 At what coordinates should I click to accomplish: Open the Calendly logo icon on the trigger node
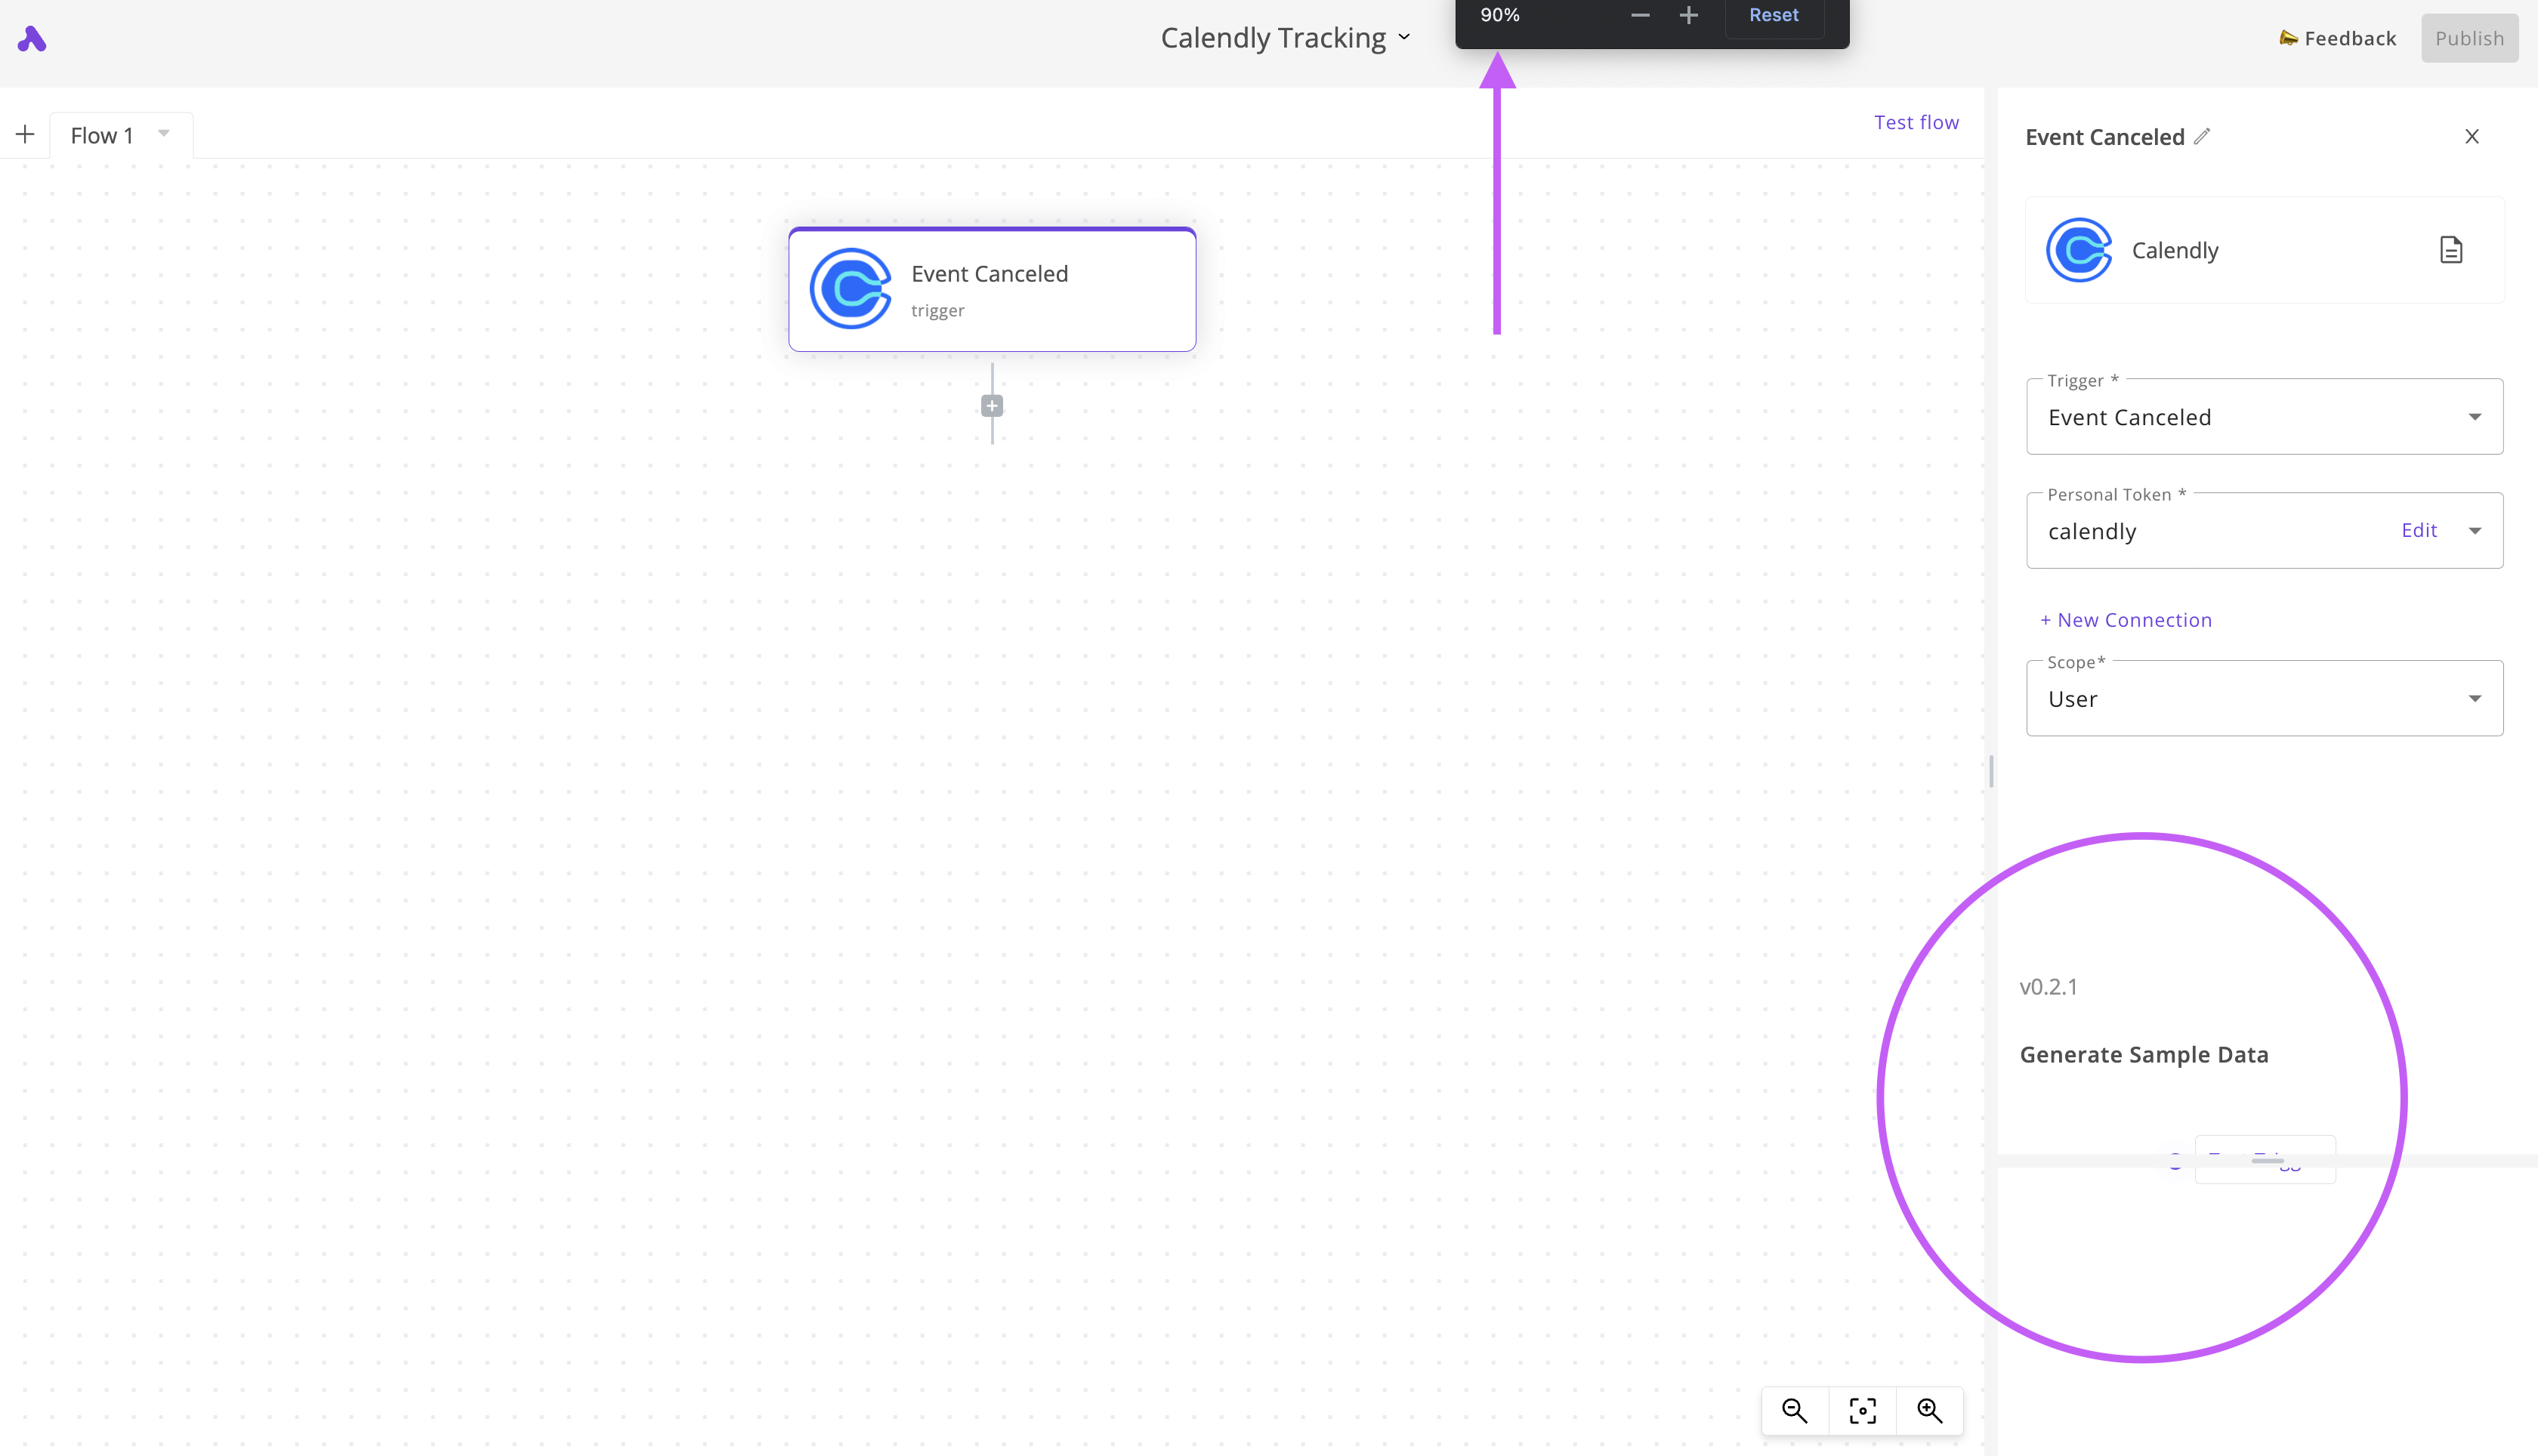coord(851,289)
